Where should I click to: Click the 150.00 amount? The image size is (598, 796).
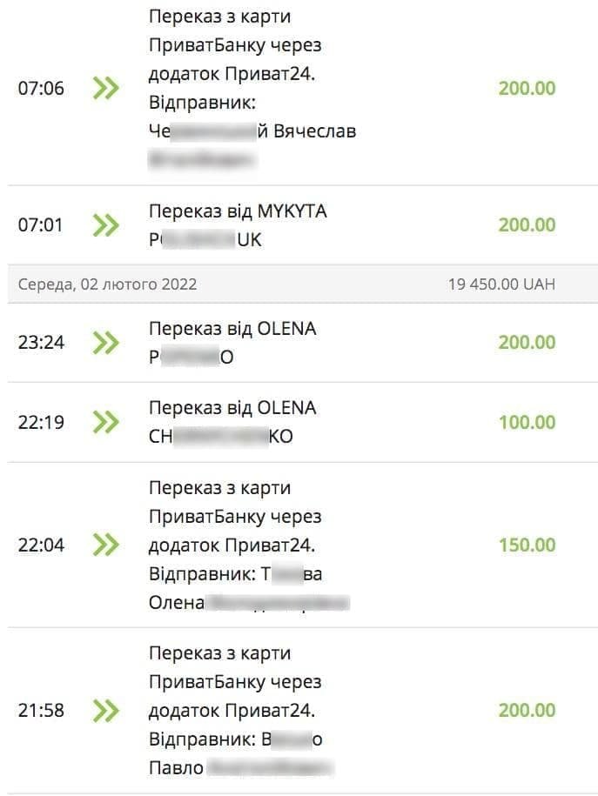click(527, 545)
